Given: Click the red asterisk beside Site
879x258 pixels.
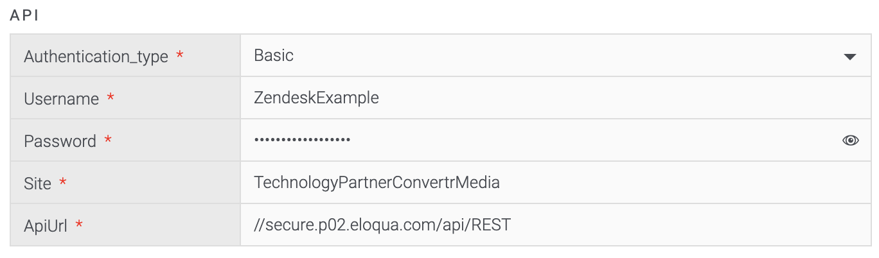Looking at the screenshot, I should (x=63, y=182).
